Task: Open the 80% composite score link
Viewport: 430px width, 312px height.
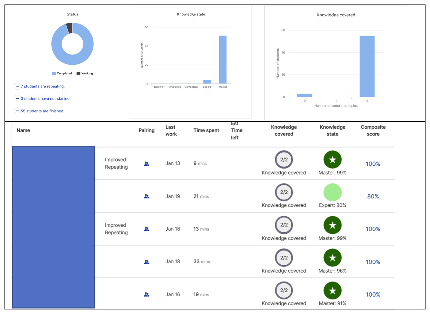Action: (373, 196)
